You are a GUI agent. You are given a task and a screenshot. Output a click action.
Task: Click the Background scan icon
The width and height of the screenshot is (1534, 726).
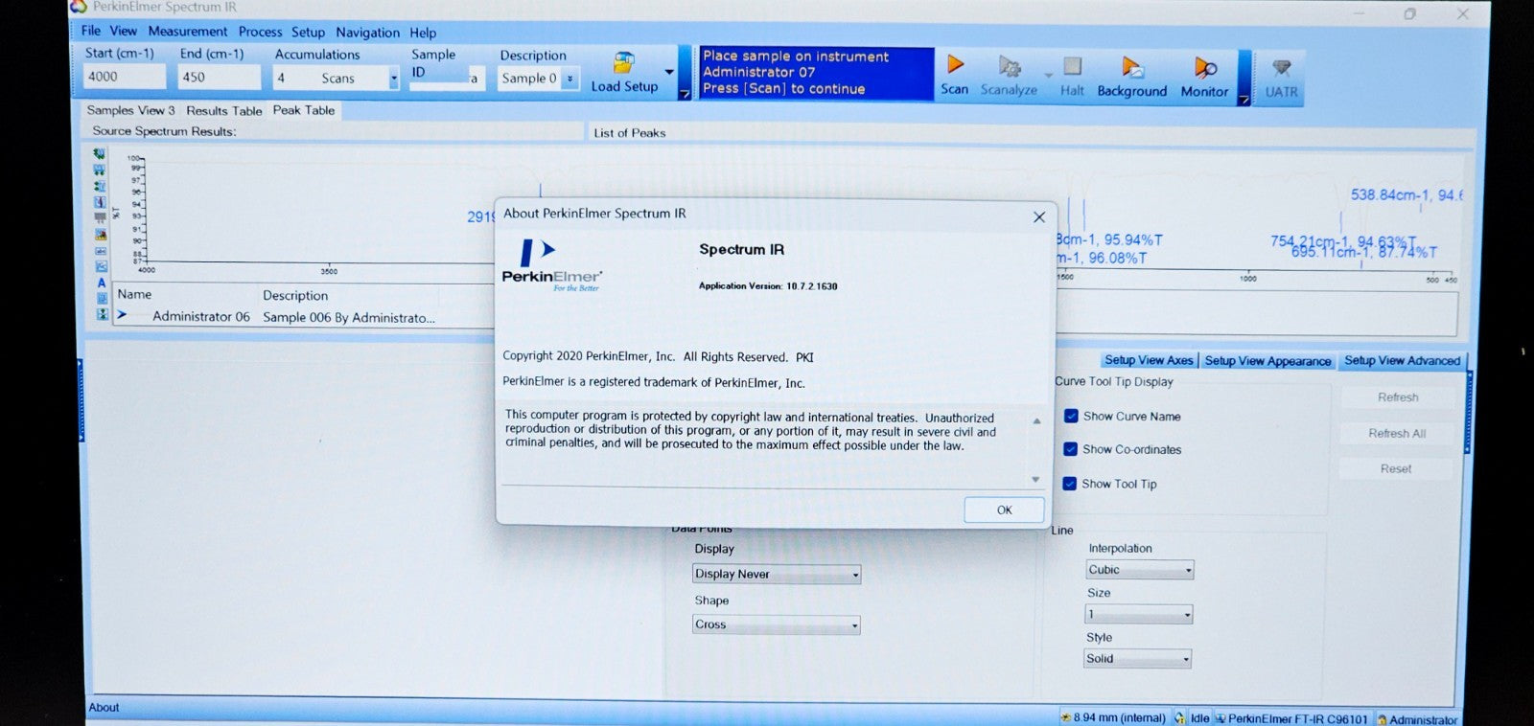point(1132,67)
